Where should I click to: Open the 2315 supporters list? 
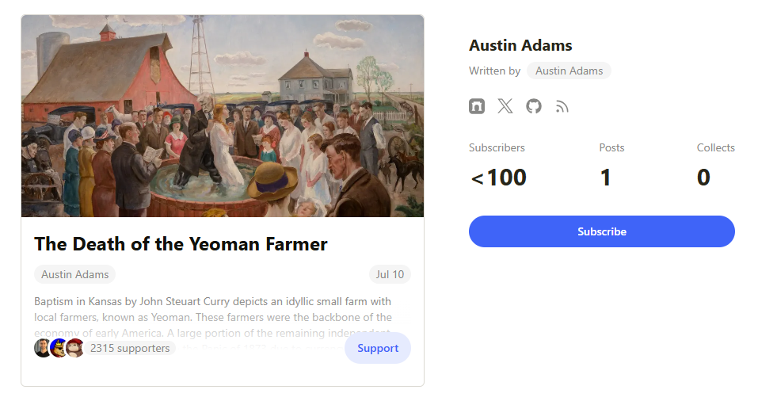click(x=130, y=348)
